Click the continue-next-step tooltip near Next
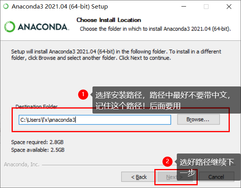This screenshot has width=241, height=188. point(209,167)
